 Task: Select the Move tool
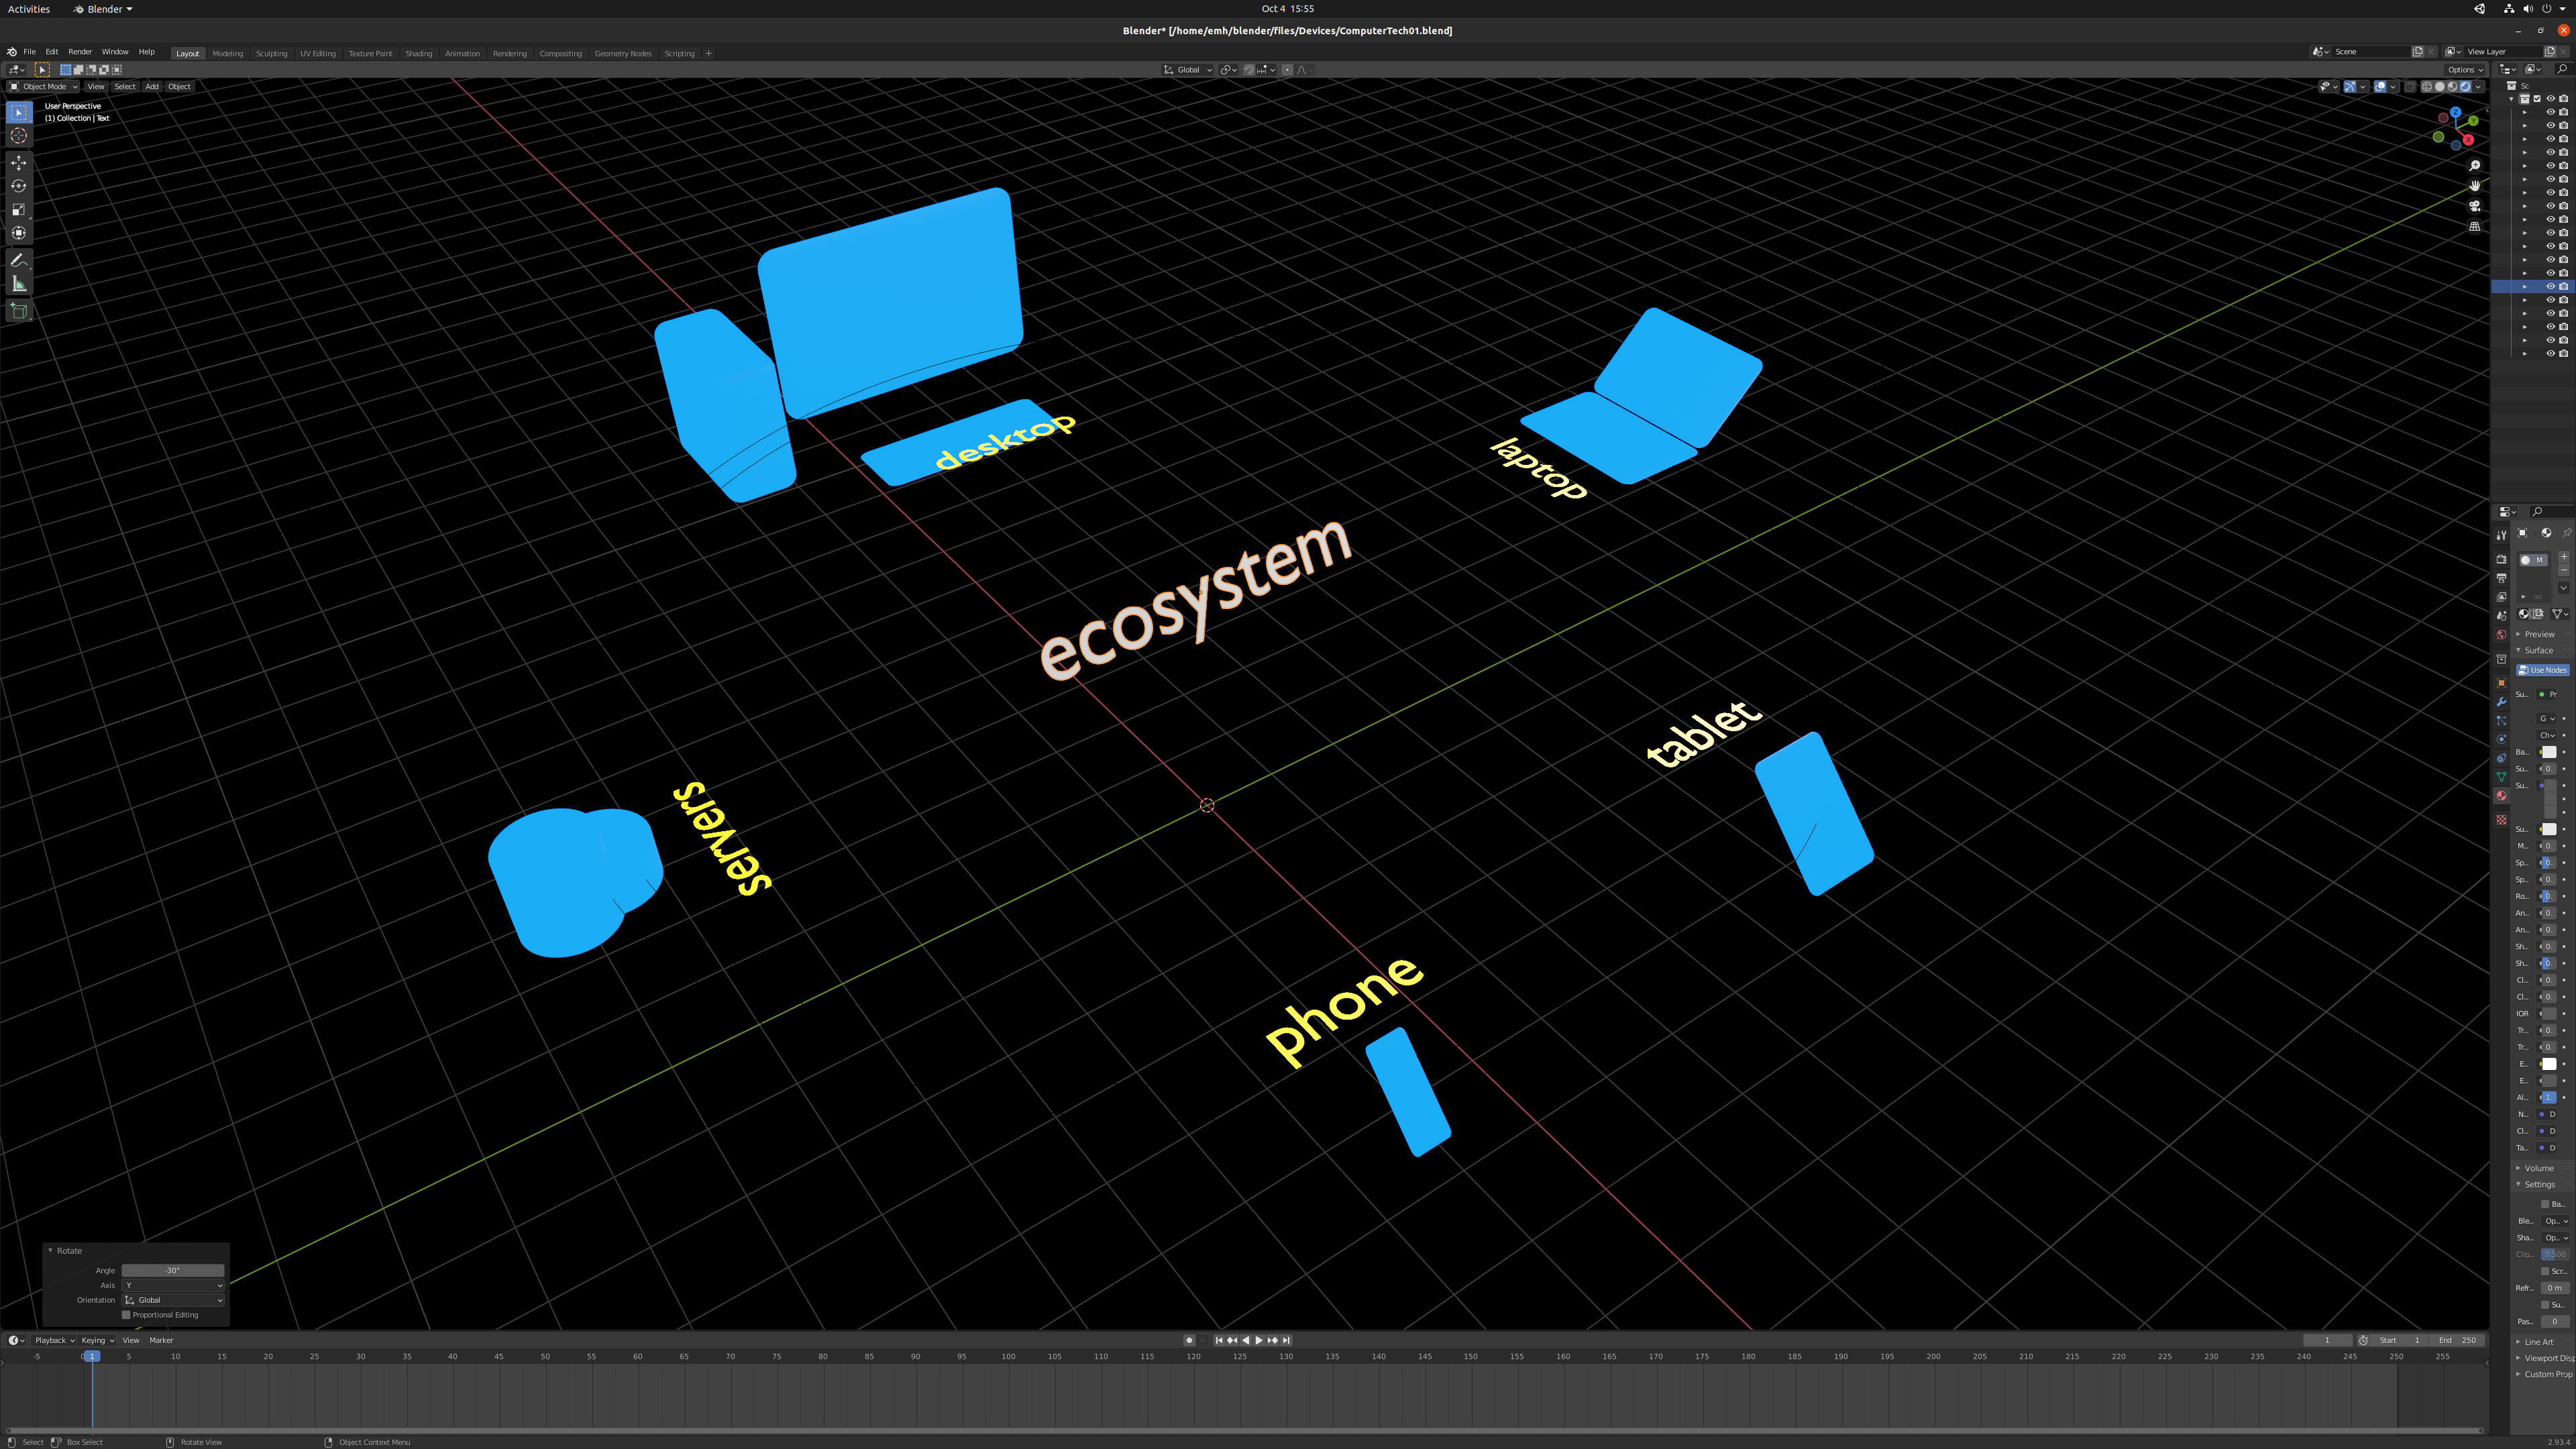point(18,163)
